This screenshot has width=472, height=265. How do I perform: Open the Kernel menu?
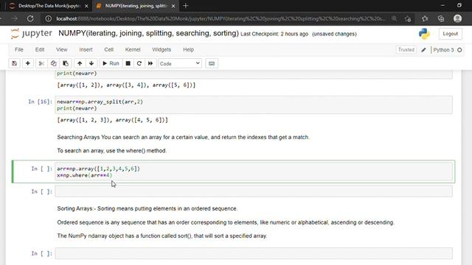[133, 49]
